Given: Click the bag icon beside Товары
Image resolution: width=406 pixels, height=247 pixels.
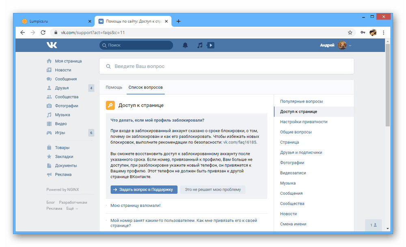Looking at the screenshot, I should click(x=49, y=147).
